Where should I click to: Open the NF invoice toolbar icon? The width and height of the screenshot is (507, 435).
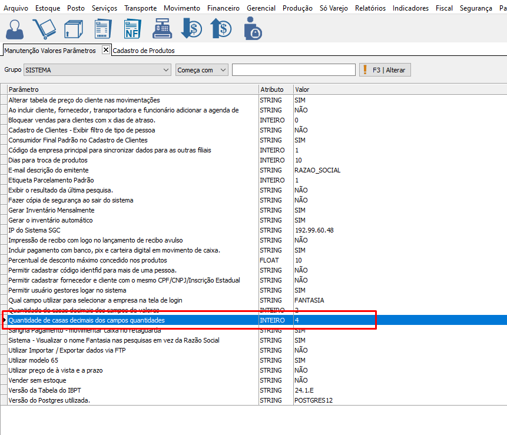click(x=132, y=29)
